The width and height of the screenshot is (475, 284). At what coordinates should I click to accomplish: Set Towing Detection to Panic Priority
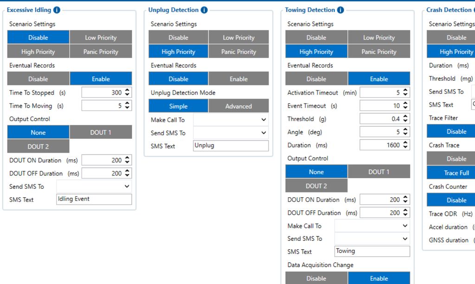[379, 52]
